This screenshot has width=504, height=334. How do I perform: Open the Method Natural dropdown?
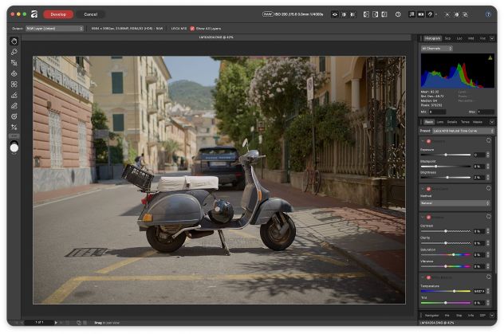455,203
